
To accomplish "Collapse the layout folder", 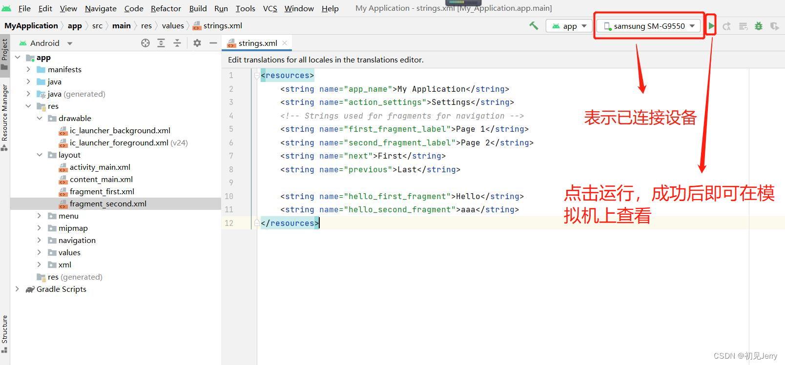I will pyautogui.click(x=40, y=155).
